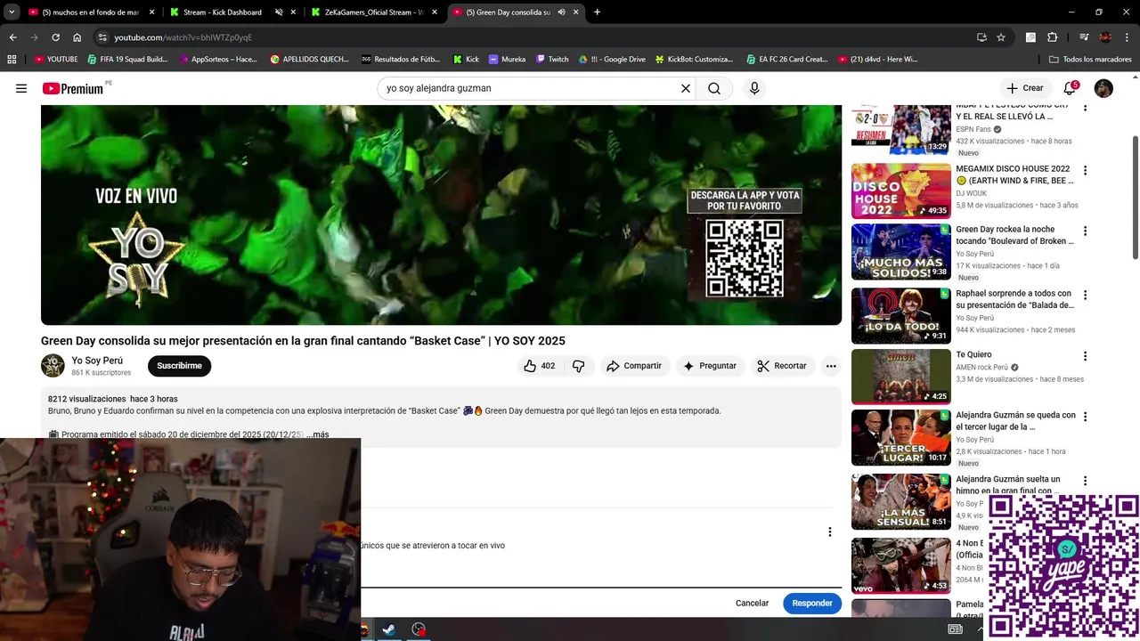Close the Green Day consolida tab

575,12
